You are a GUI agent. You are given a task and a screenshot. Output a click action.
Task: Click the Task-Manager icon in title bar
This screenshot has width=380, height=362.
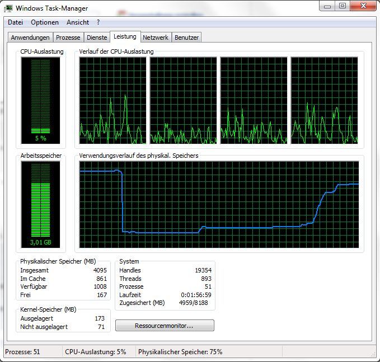(x=8, y=8)
